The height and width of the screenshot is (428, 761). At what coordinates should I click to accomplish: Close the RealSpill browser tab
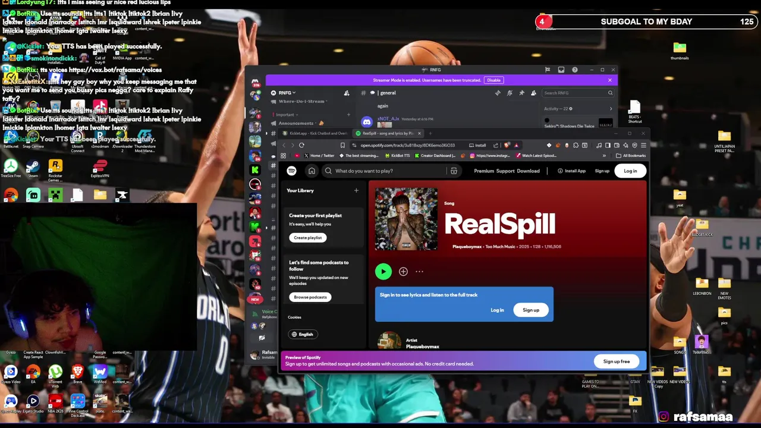coord(419,134)
